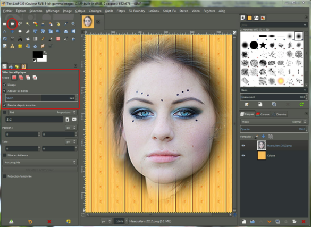This screenshot has height=227, width=311.
Task: Switch to the Chemins tab
Action: coord(279,114)
